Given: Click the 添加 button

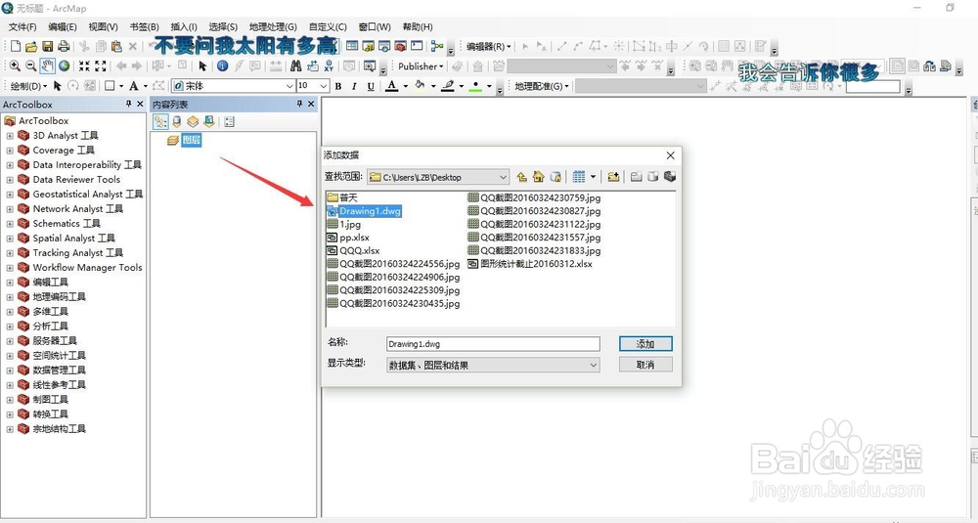Looking at the screenshot, I should (645, 344).
